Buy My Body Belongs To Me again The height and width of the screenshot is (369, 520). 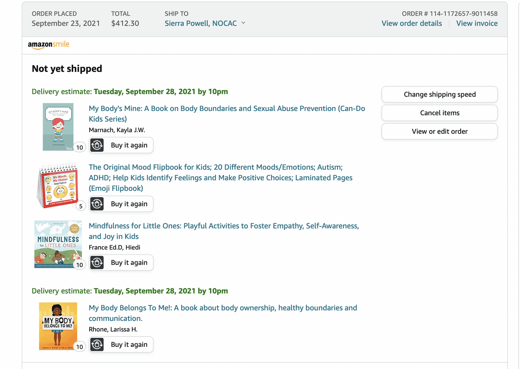(121, 345)
